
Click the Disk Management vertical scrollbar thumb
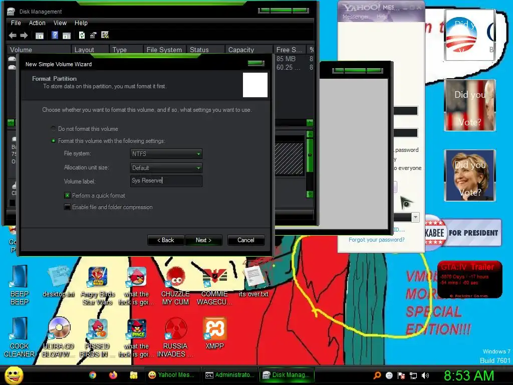pyautogui.click(x=310, y=155)
